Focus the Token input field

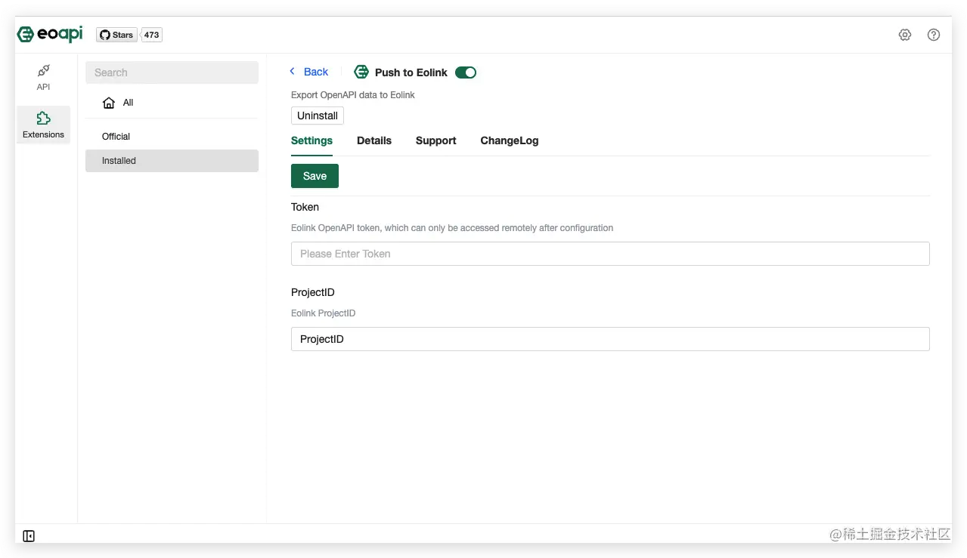(x=610, y=254)
